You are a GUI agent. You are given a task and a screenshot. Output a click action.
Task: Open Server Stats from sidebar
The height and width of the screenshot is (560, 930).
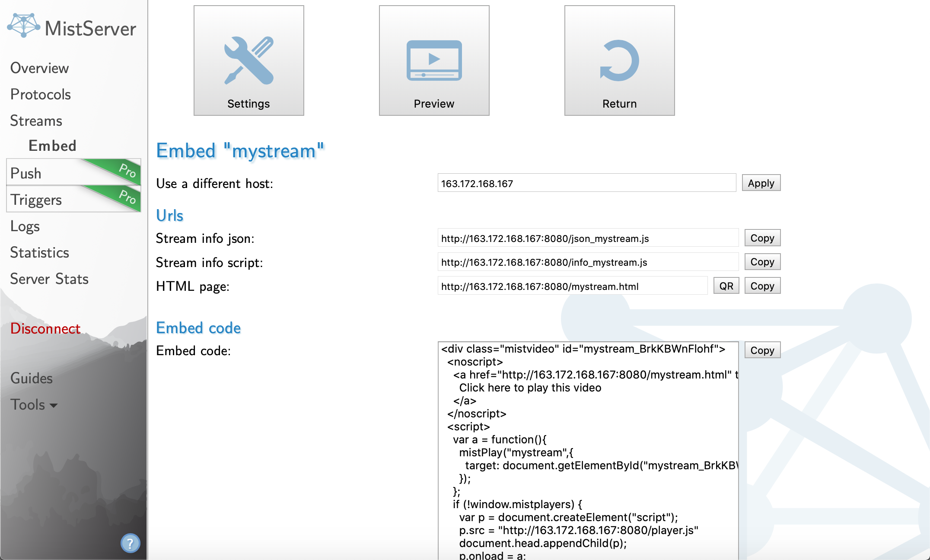pyautogui.click(x=49, y=279)
